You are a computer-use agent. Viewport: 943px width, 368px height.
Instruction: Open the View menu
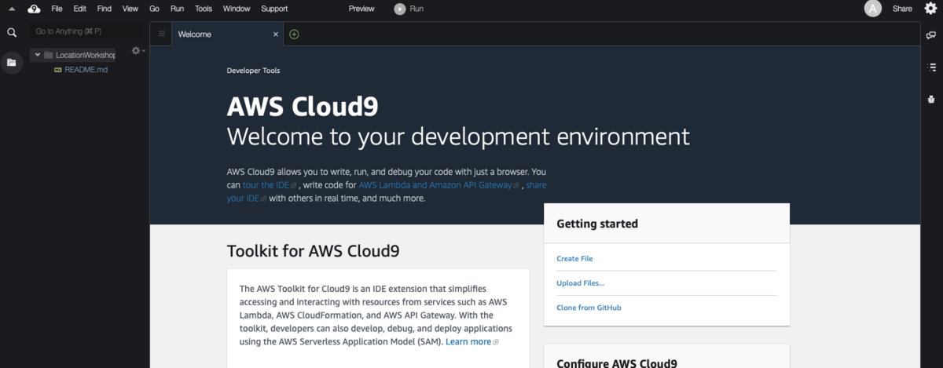[130, 9]
